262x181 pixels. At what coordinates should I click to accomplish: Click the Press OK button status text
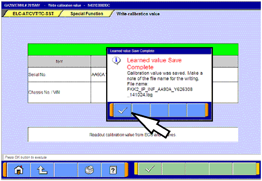pos(26,157)
